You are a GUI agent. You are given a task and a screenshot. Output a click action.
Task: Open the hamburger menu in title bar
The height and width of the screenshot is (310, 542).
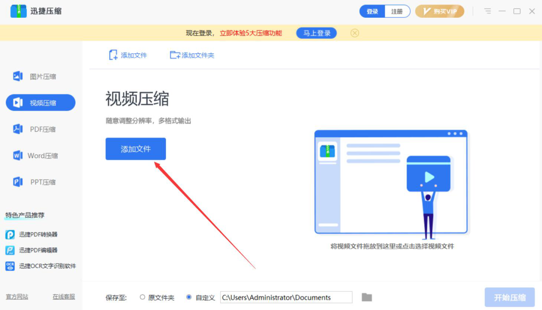click(487, 11)
